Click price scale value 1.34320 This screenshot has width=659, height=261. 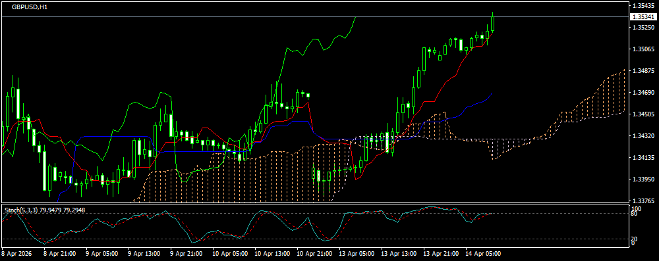pyautogui.click(x=643, y=136)
